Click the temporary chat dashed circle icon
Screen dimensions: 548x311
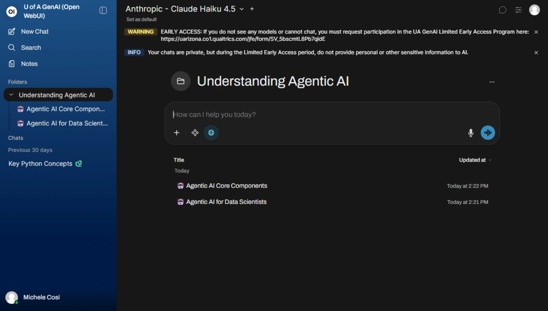[x=502, y=10]
